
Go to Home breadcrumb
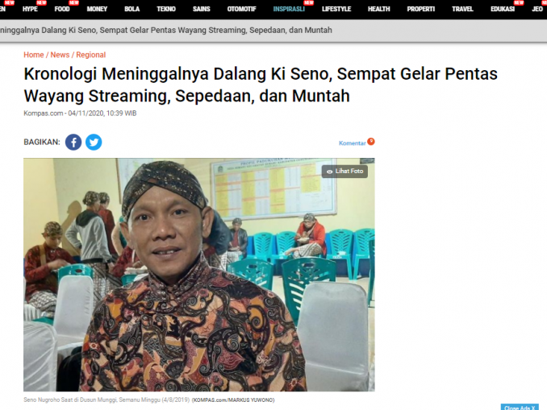click(x=34, y=55)
